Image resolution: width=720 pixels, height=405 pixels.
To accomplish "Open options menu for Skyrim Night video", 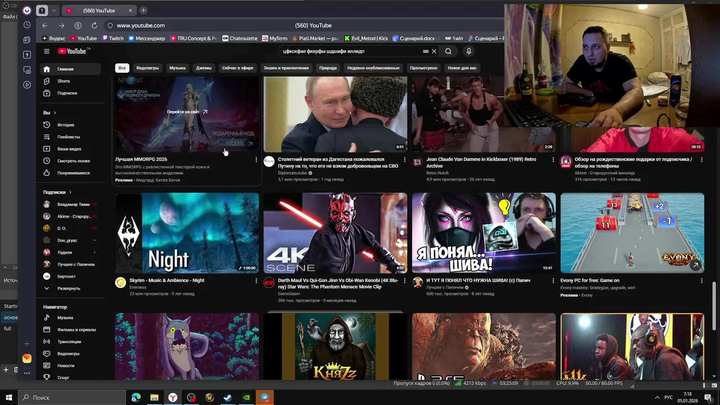I will coord(256,281).
